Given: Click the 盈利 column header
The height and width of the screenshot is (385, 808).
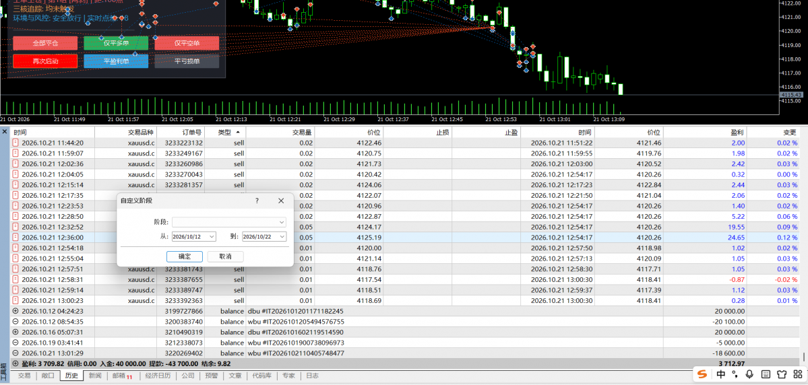Looking at the screenshot, I should pos(705,133).
